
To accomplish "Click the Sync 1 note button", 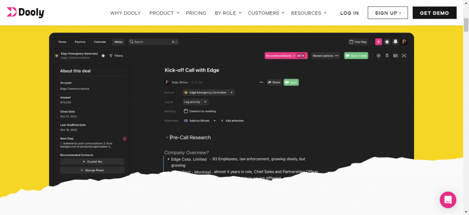I will coord(356,55).
